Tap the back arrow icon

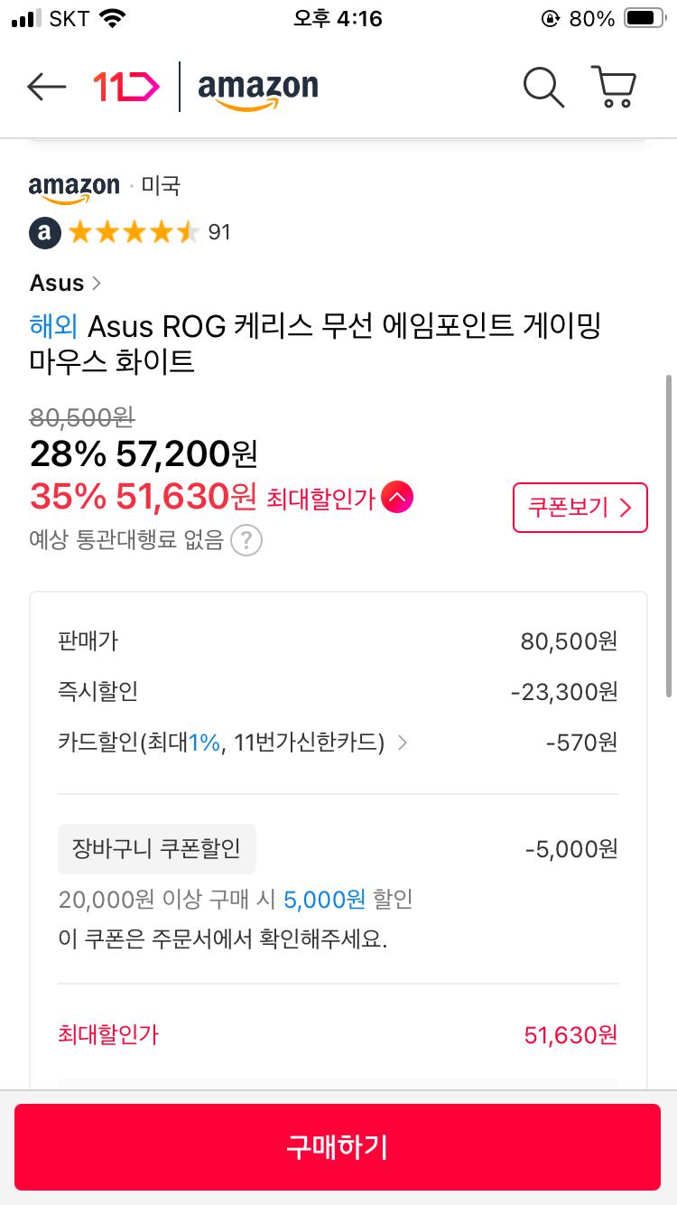coord(47,87)
